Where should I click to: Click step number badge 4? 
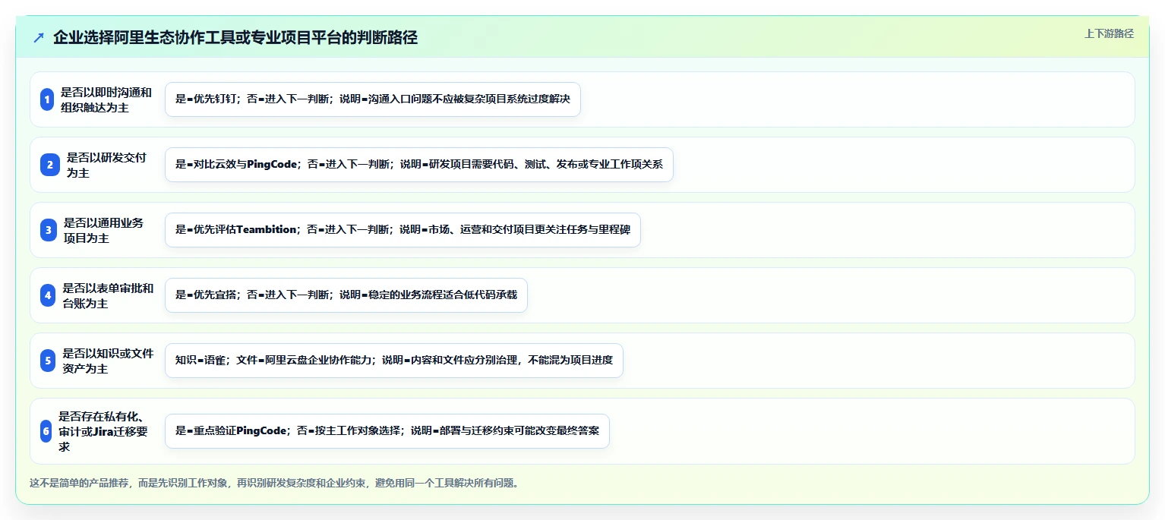point(49,295)
